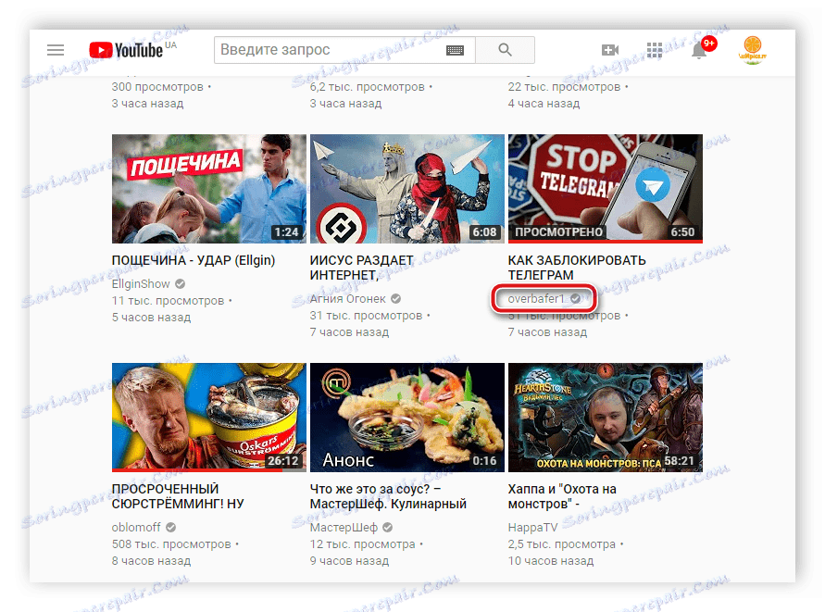Click МастерШеф verified checkmark badge
The height and width of the screenshot is (612, 825).
pos(387,527)
